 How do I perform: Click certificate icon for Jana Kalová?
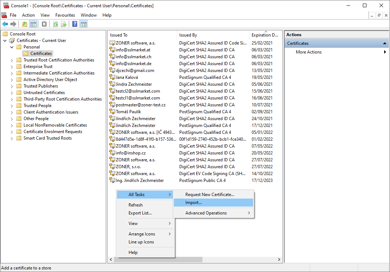(112, 77)
